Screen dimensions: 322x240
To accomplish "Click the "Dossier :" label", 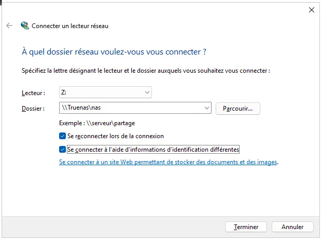I will (33, 109).
